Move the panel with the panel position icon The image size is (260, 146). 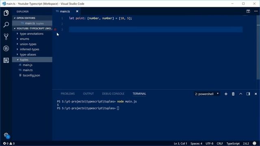click(248, 94)
